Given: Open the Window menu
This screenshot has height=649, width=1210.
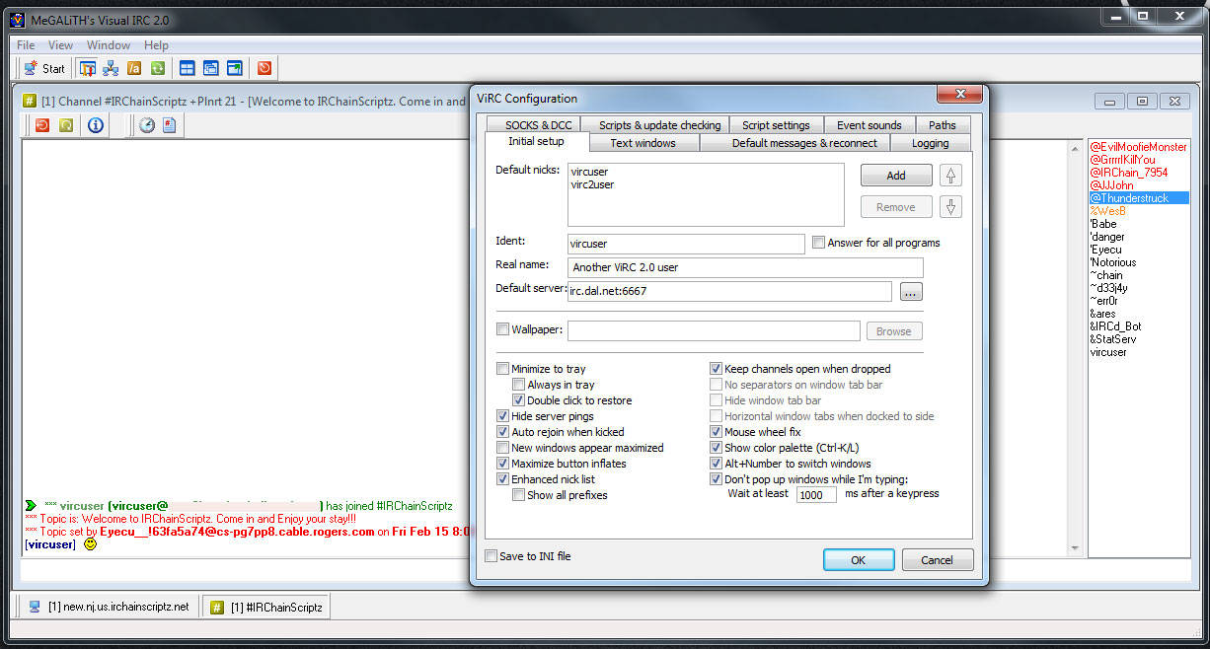Looking at the screenshot, I should click(x=109, y=45).
